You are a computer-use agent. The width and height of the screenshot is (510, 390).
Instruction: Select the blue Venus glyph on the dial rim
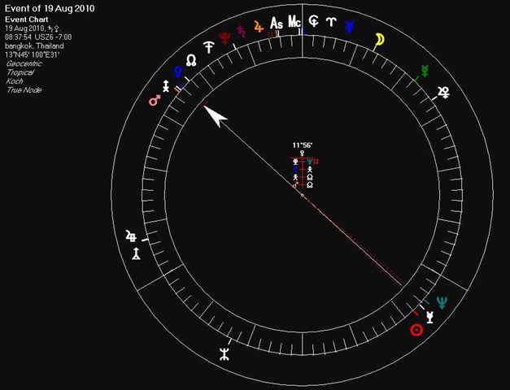pyautogui.click(x=178, y=71)
